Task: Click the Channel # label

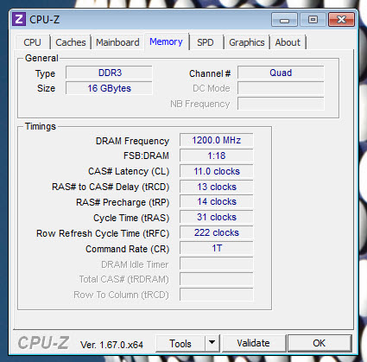Action: 210,73
